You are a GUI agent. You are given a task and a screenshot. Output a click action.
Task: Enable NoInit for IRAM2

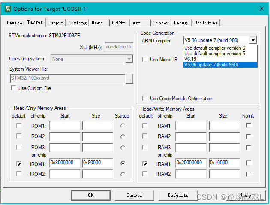coord(249,174)
